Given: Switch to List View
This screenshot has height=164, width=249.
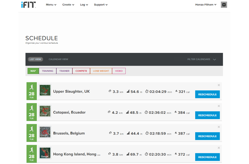Looking at the screenshot, I should click(35, 59).
